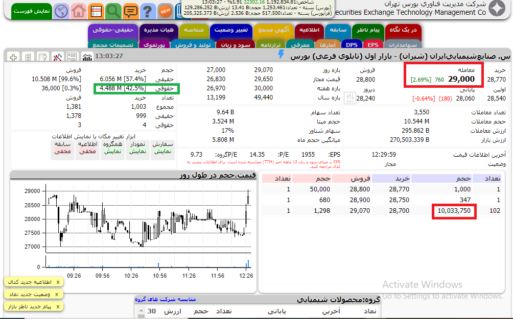Open the 'سود و زیان' tab
This screenshot has width=513, height=319.
click(236, 45)
